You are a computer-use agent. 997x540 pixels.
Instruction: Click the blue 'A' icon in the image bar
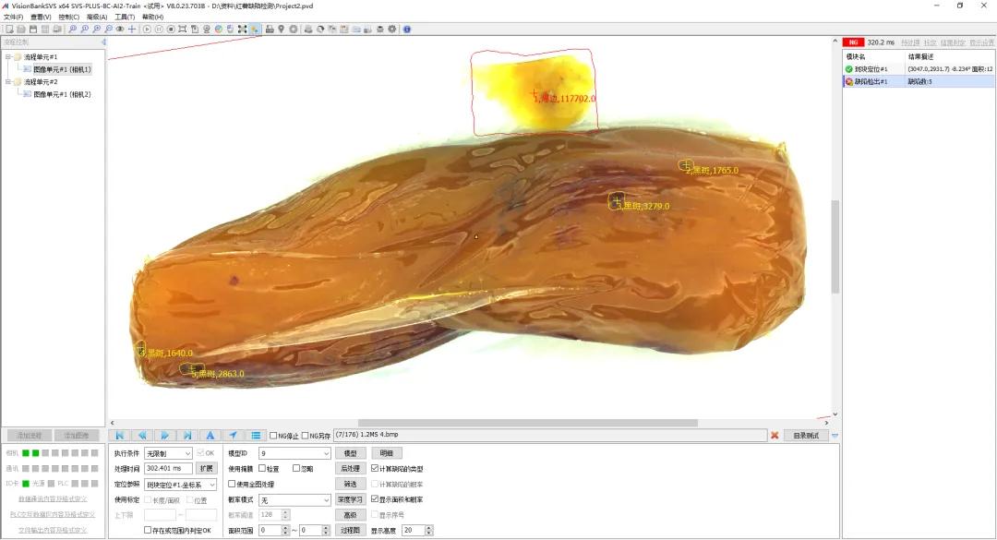coord(210,436)
